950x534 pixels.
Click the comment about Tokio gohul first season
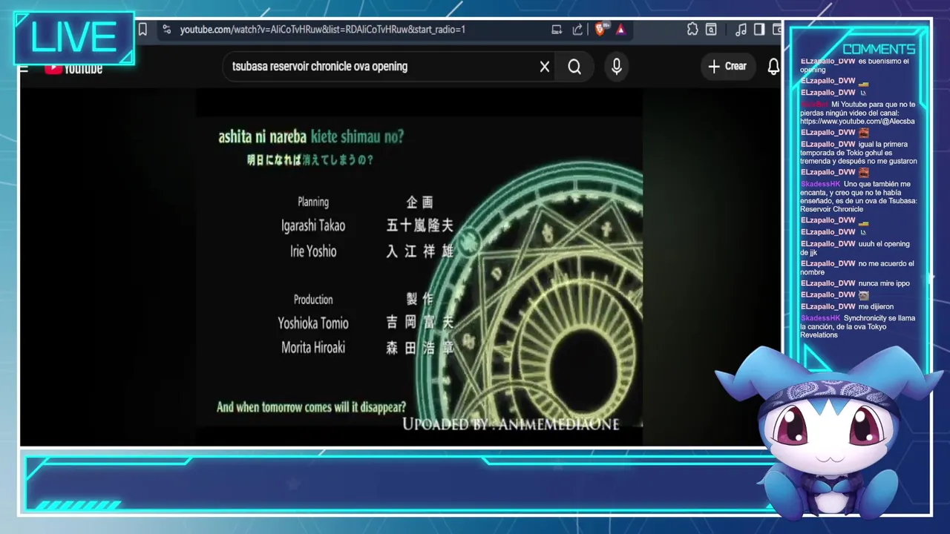coord(859,153)
